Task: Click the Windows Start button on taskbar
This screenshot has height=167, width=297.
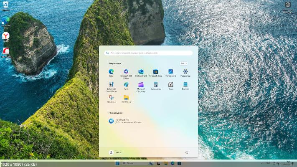Action: (117, 163)
